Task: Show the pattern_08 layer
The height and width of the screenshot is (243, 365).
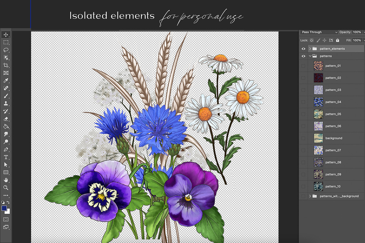Action: 303,162
